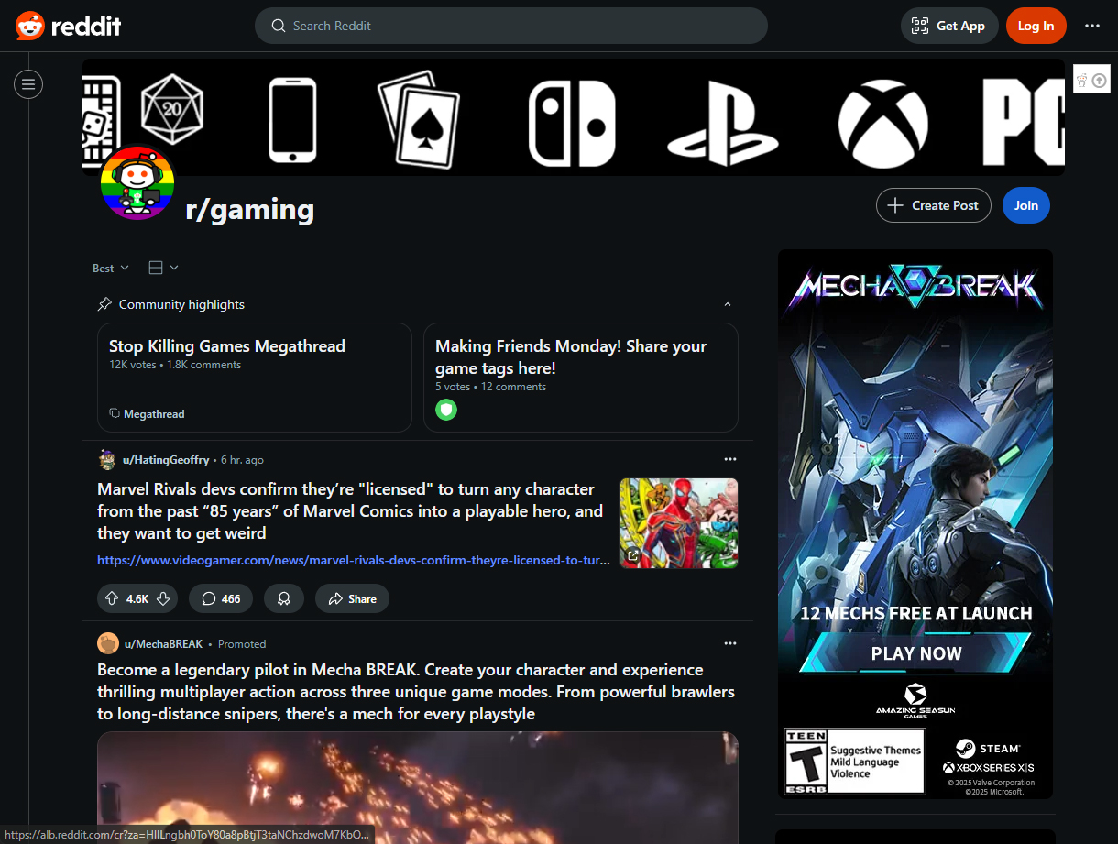This screenshot has width=1118, height=844.
Task: Click the Promoted label text
Action: [242, 644]
